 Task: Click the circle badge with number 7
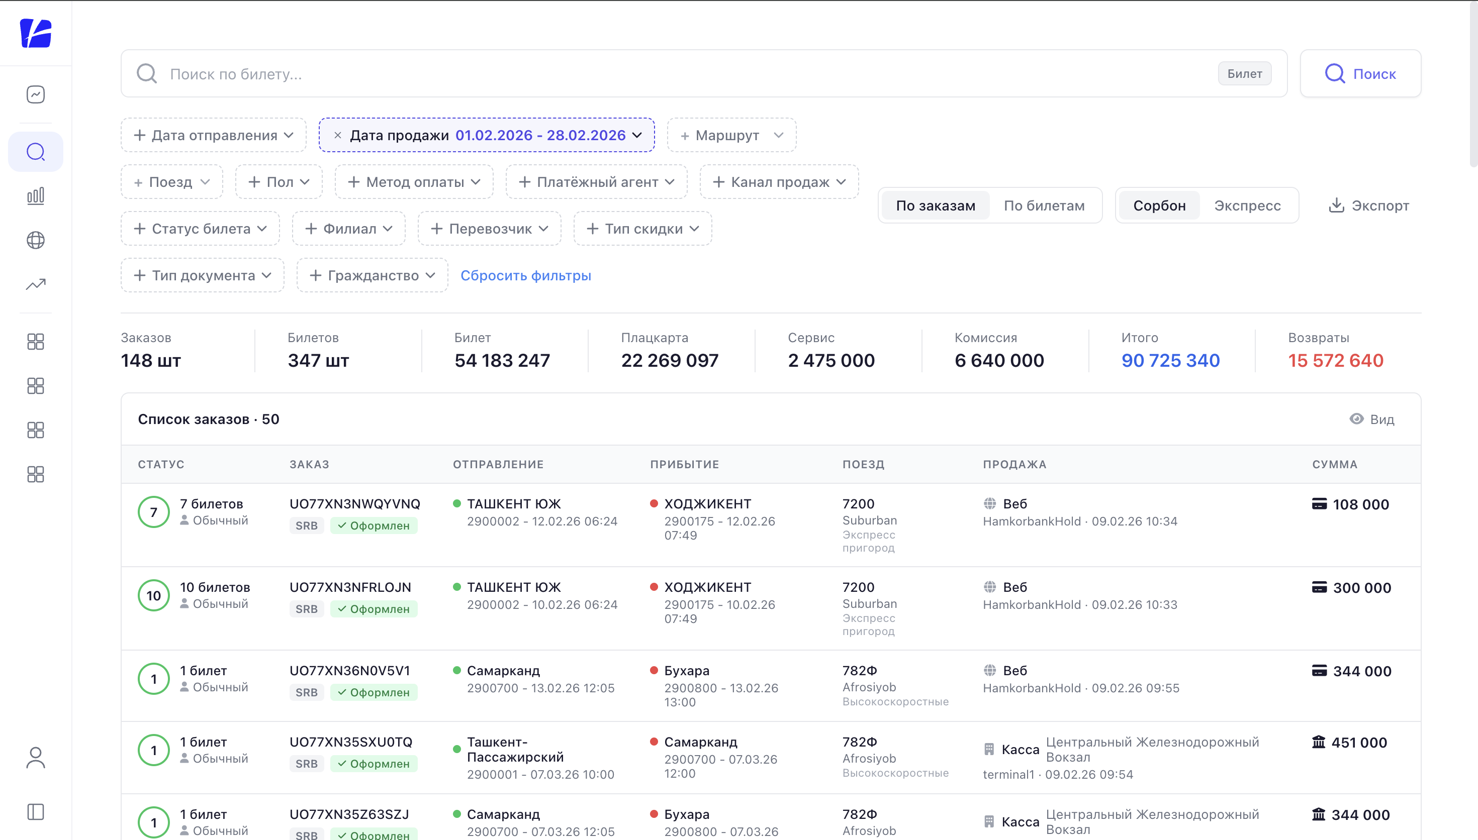pyautogui.click(x=153, y=512)
